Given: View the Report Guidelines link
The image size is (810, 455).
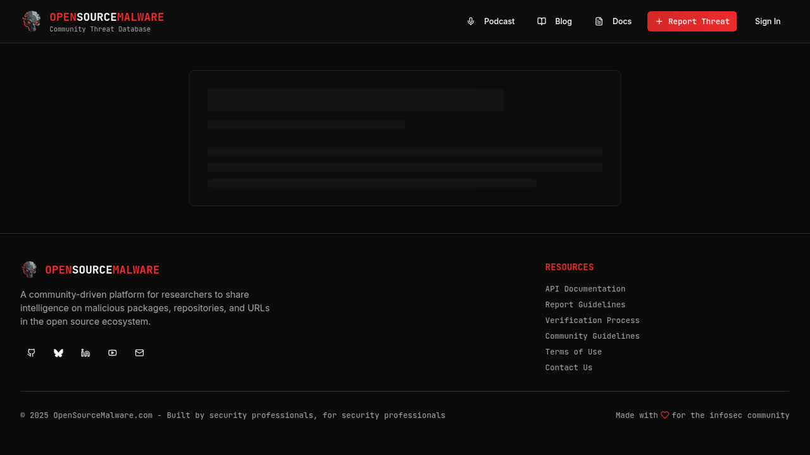Looking at the screenshot, I should click(585, 305).
